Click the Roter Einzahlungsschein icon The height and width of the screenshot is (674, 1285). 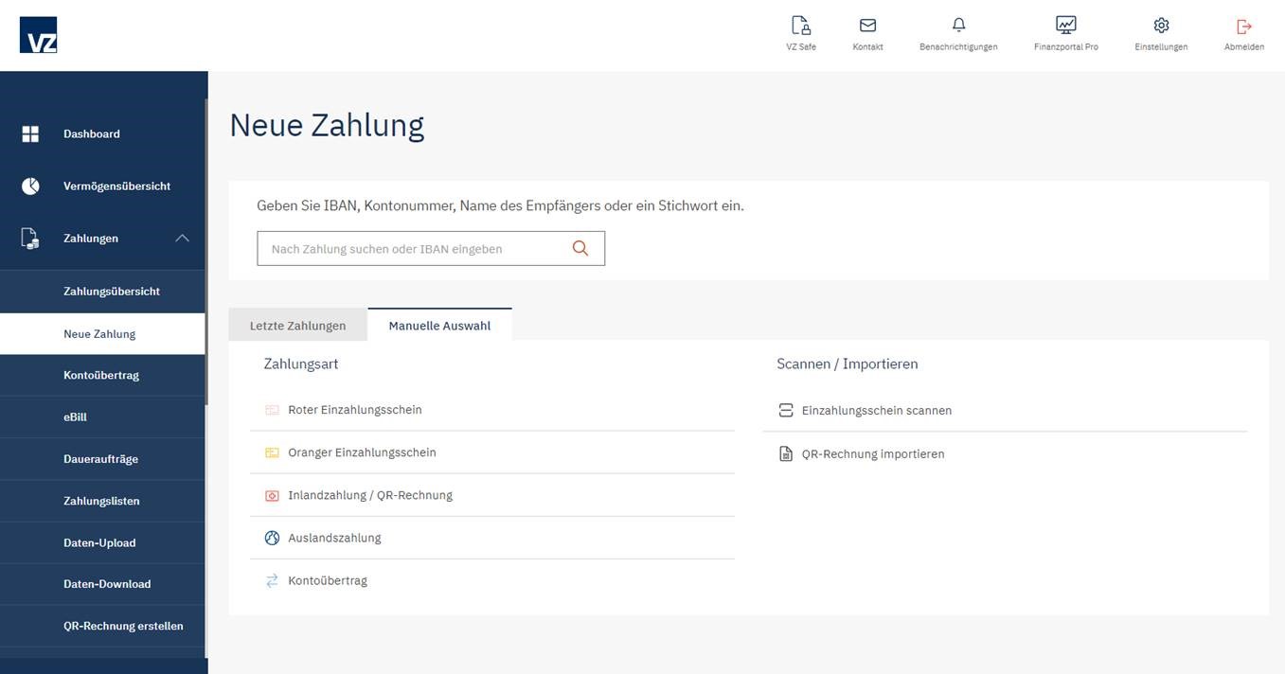(272, 410)
